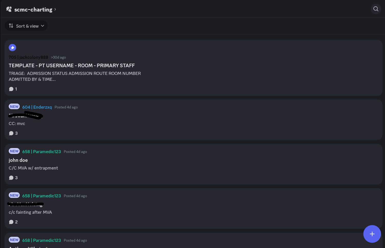Click the TRIAGE: ADMISSION STATUS preview text
The width and height of the screenshot is (385, 248).
coord(75,76)
